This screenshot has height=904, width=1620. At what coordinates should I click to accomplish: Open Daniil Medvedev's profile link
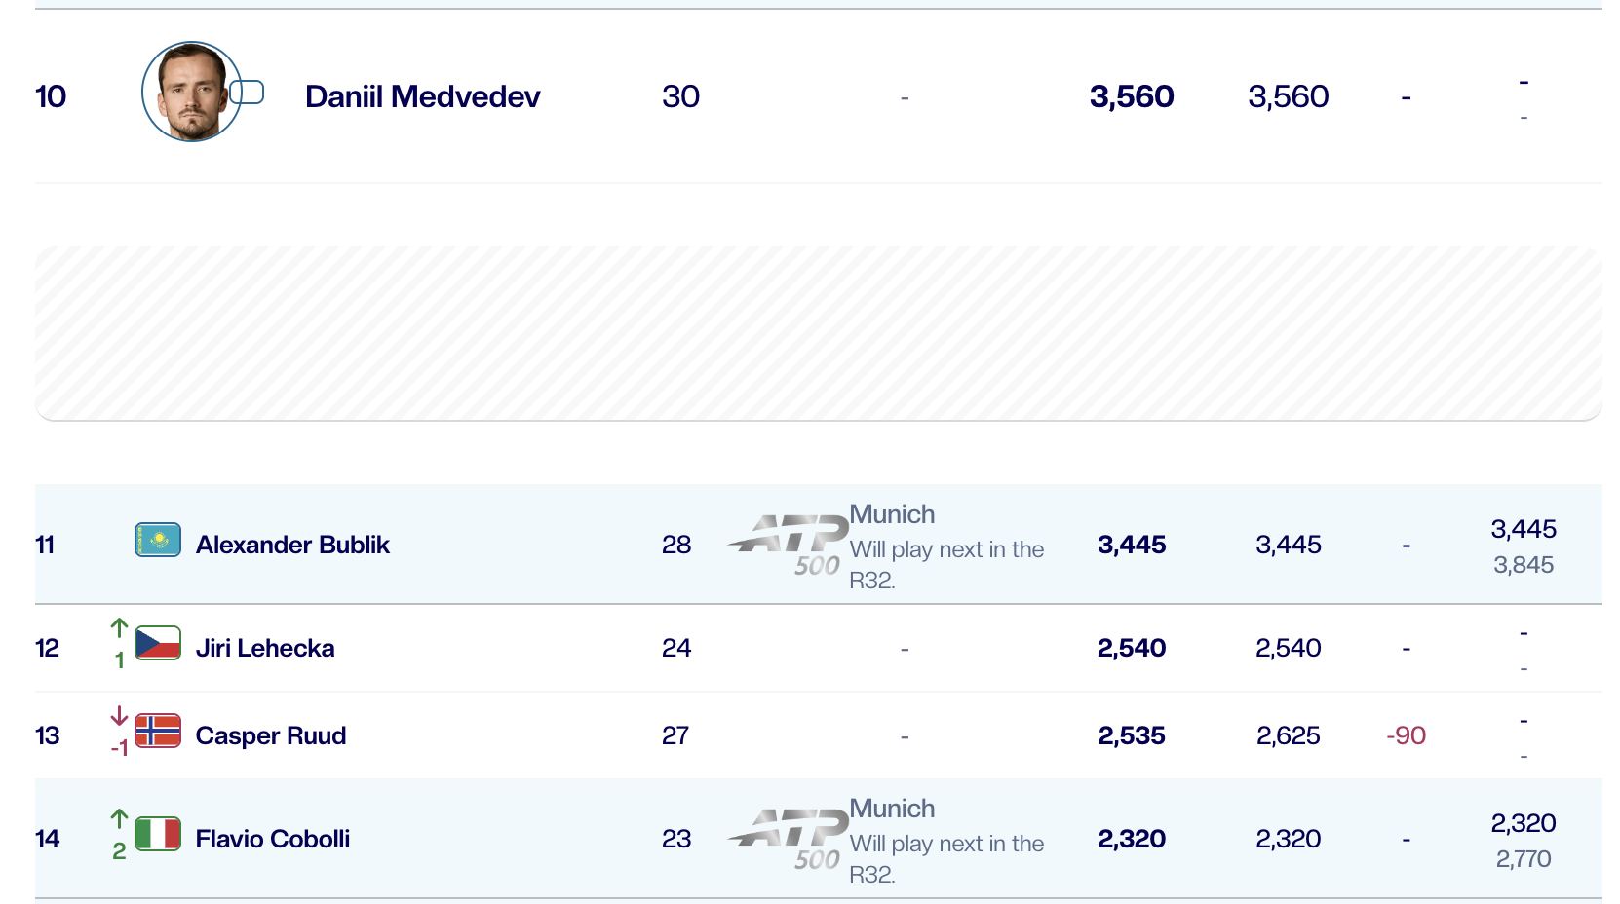(x=422, y=96)
